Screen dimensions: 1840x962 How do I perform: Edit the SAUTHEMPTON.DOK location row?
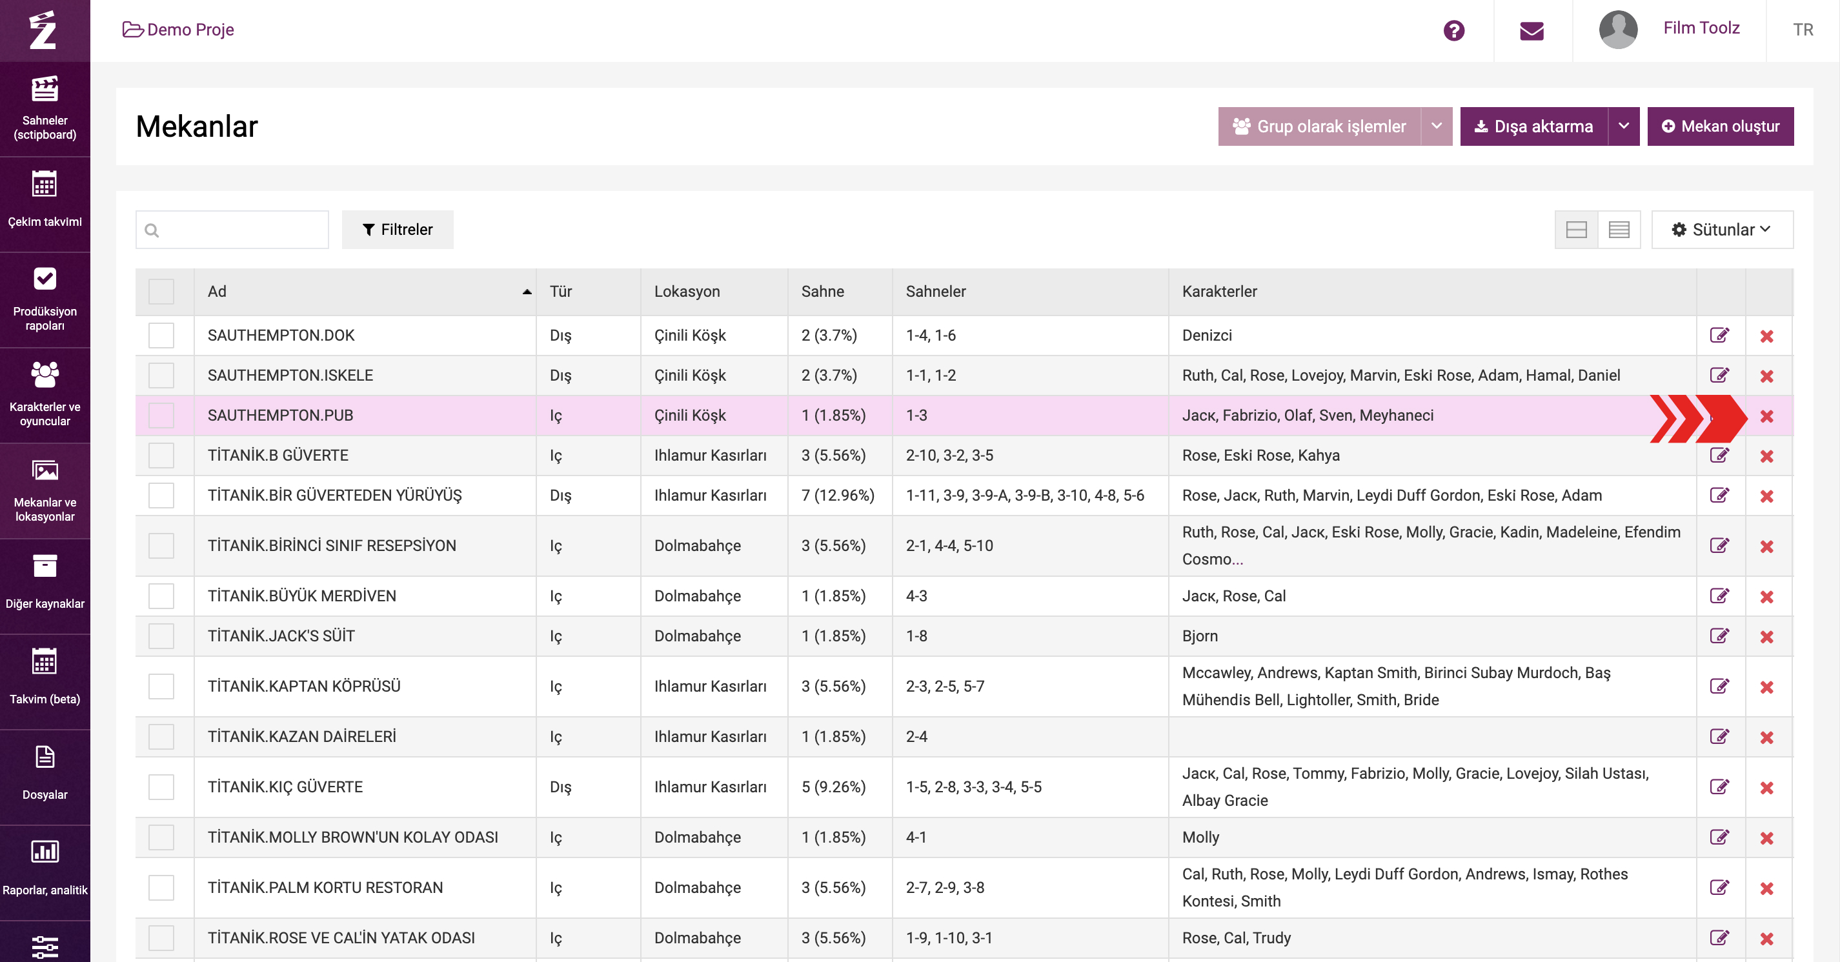coord(1719,336)
